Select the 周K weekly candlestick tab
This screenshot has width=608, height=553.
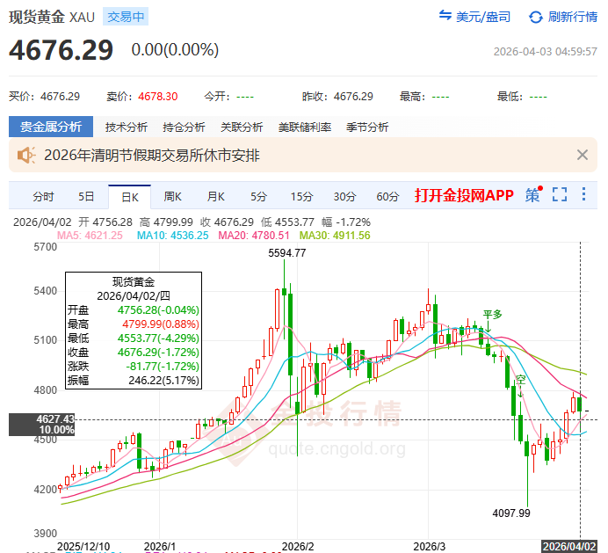pyautogui.click(x=172, y=196)
